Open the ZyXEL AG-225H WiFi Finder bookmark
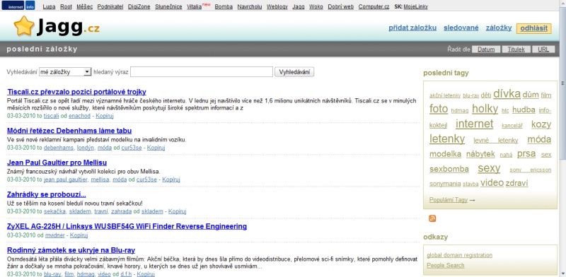Viewport: 566px width, 277px height. [x=127, y=227]
